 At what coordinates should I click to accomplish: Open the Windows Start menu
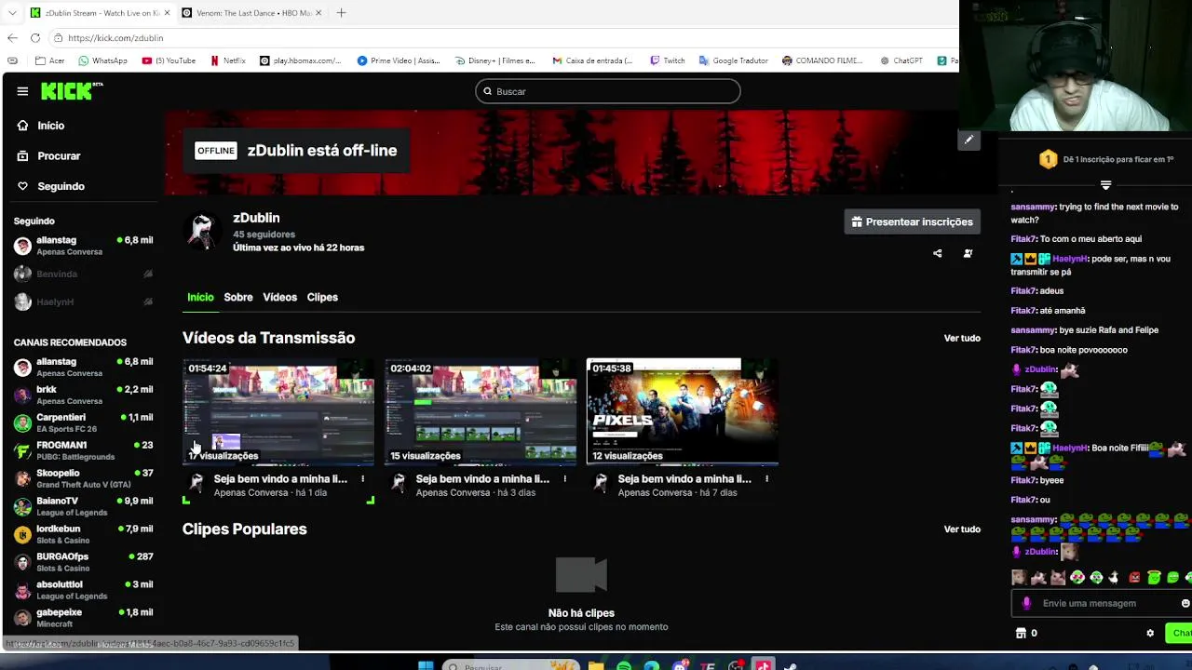point(426,664)
